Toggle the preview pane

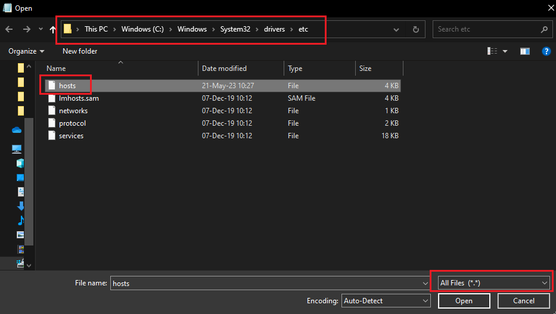tap(524, 51)
